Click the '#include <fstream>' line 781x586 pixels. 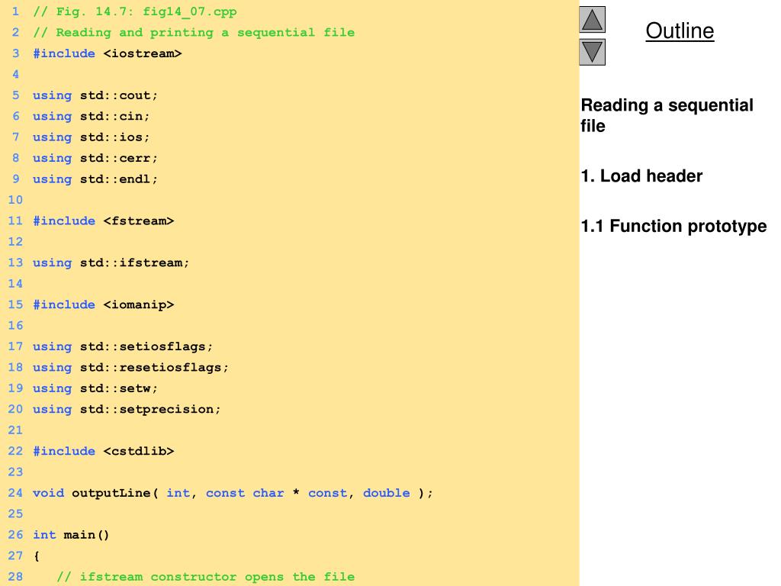pyautogui.click(x=103, y=221)
